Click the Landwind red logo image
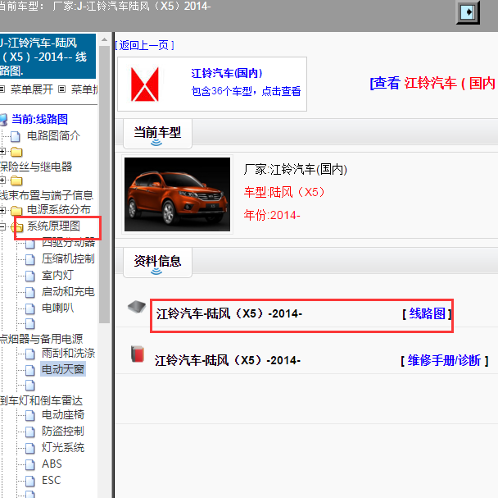498x498 pixels. click(145, 85)
